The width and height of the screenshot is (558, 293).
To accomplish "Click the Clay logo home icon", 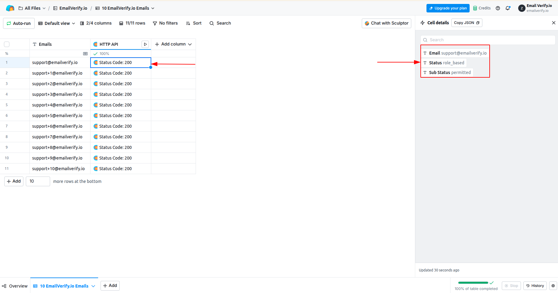I will point(10,8).
